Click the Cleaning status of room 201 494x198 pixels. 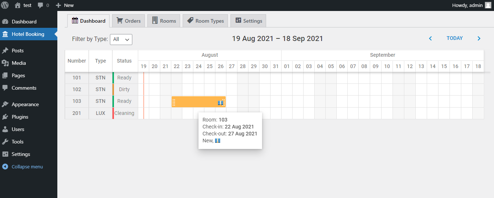pyautogui.click(x=124, y=113)
